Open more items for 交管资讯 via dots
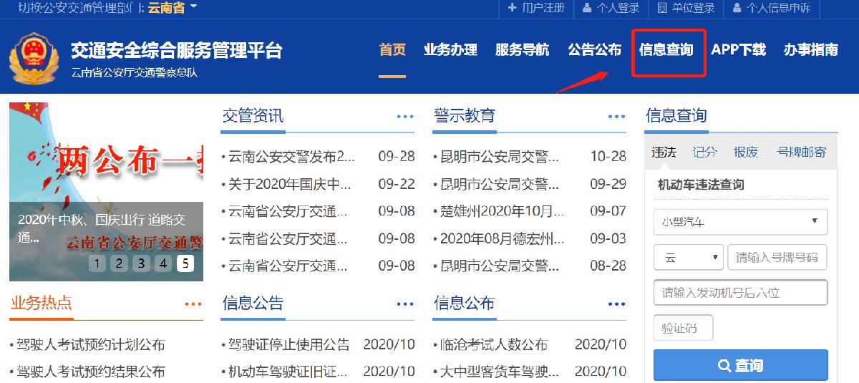859x383 pixels. tap(405, 117)
